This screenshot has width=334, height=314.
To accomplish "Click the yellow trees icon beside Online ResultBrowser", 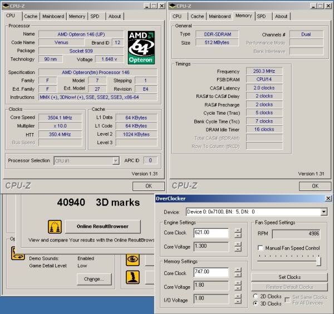I will 55,227.
